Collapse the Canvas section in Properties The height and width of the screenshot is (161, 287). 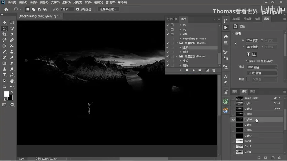(x=233, y=33)
